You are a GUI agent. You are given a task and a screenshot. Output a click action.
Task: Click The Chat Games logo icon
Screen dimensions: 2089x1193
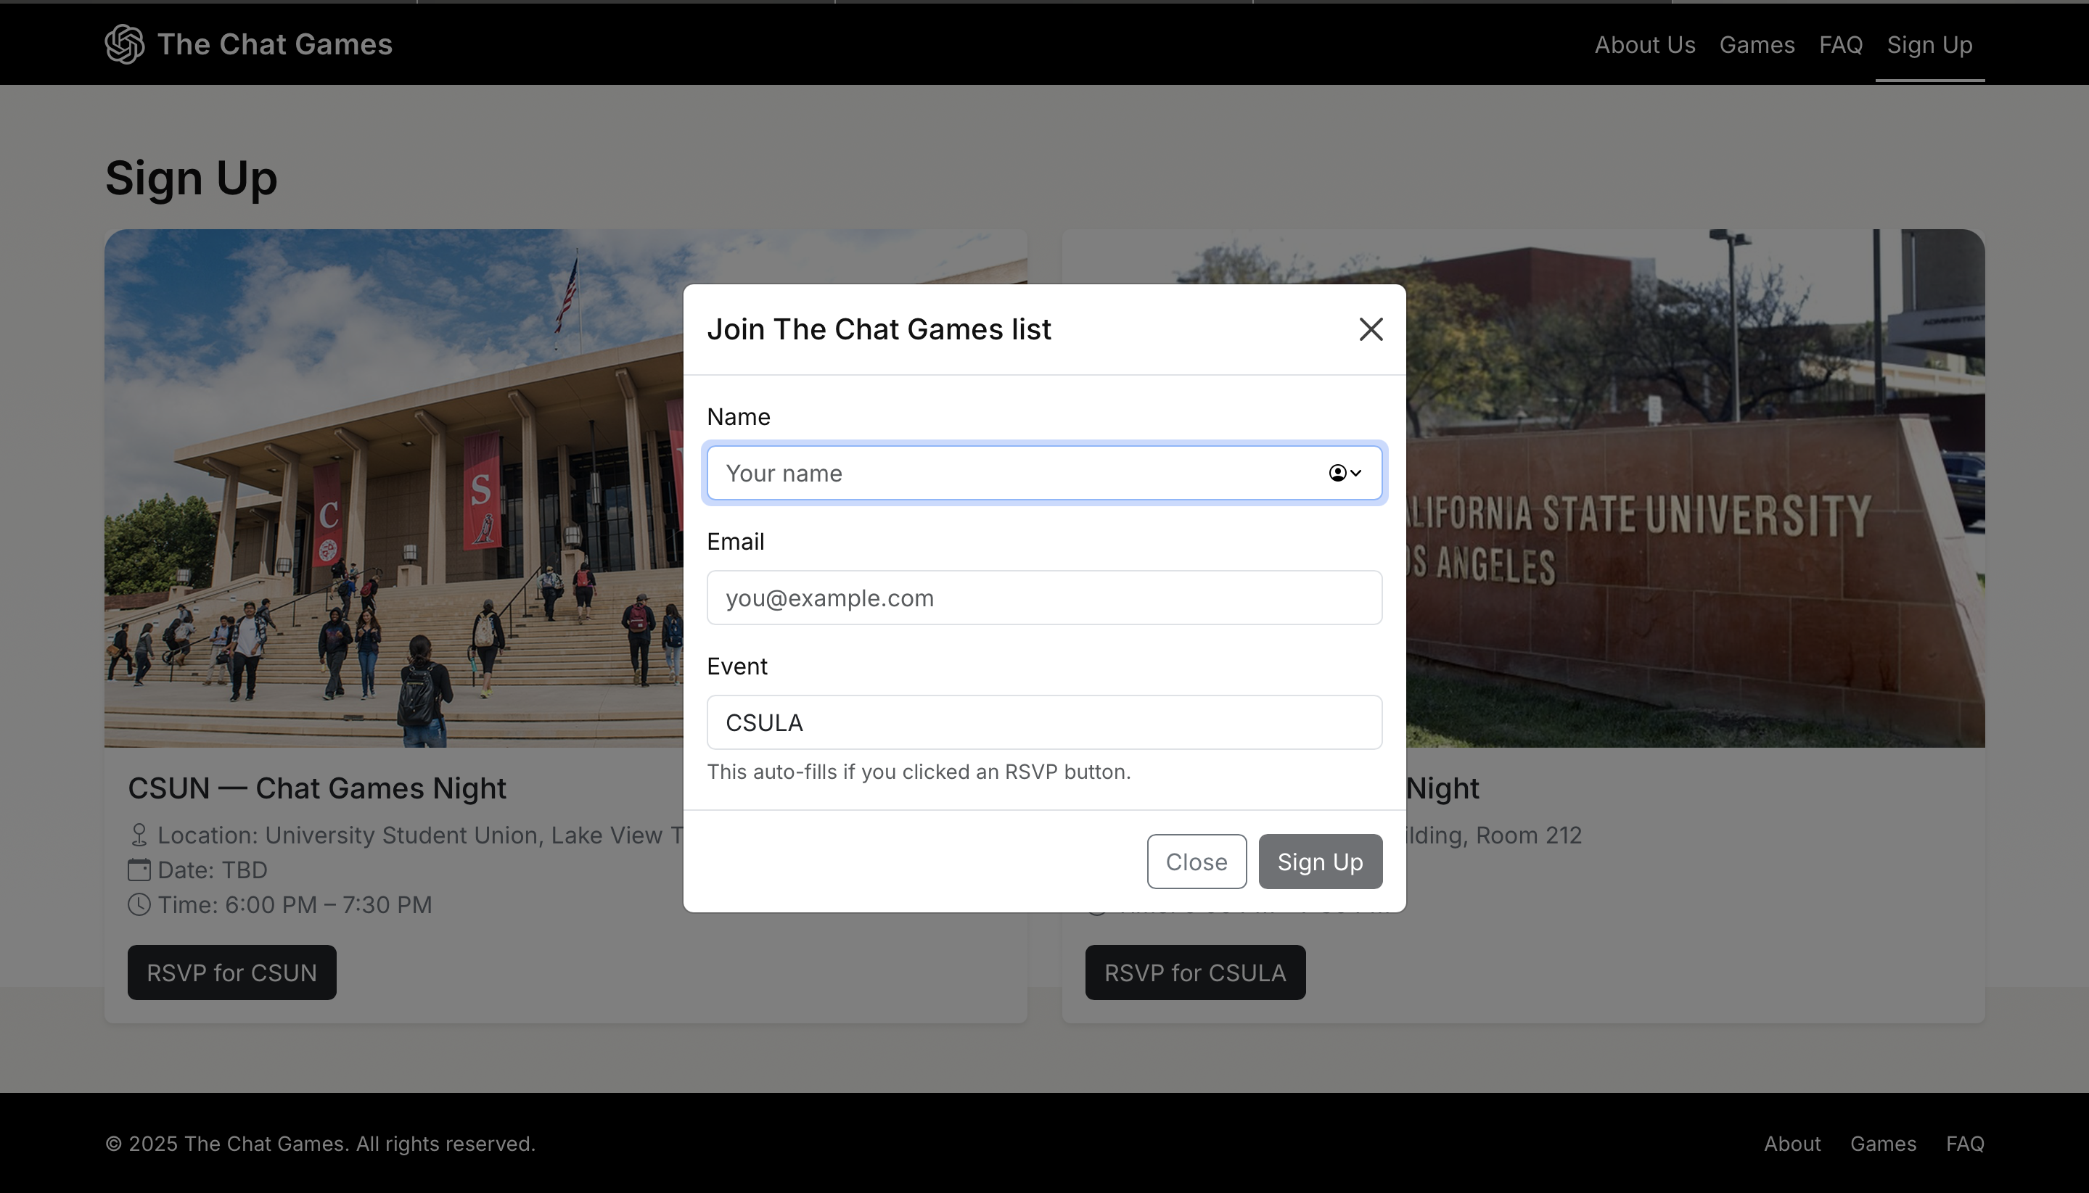(125, 44)
